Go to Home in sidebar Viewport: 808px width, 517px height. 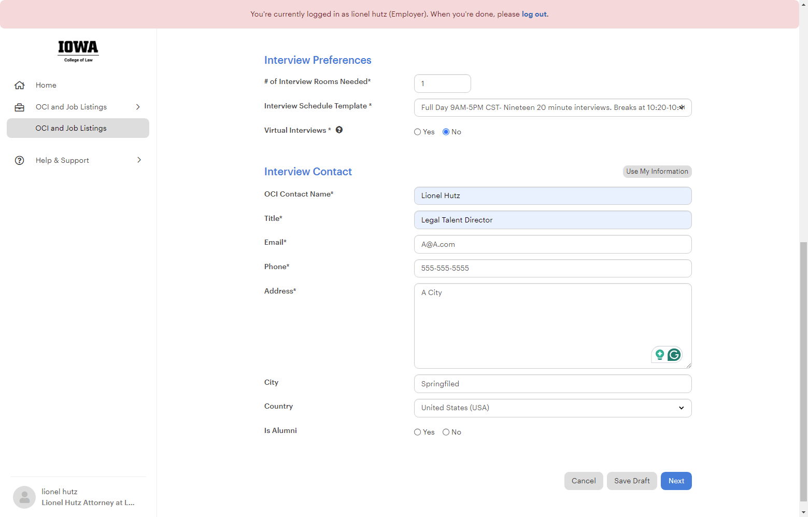coord(46,85)
